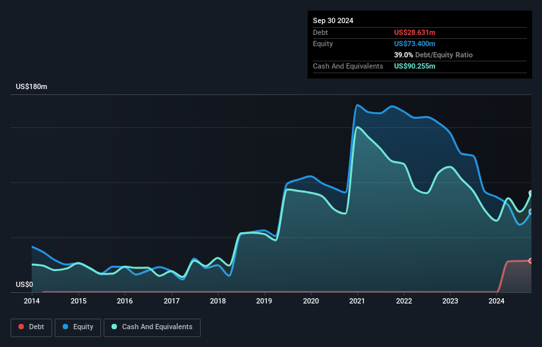Select the 2023 x-axis year label
542x347 pixels.
pos(450,301)
